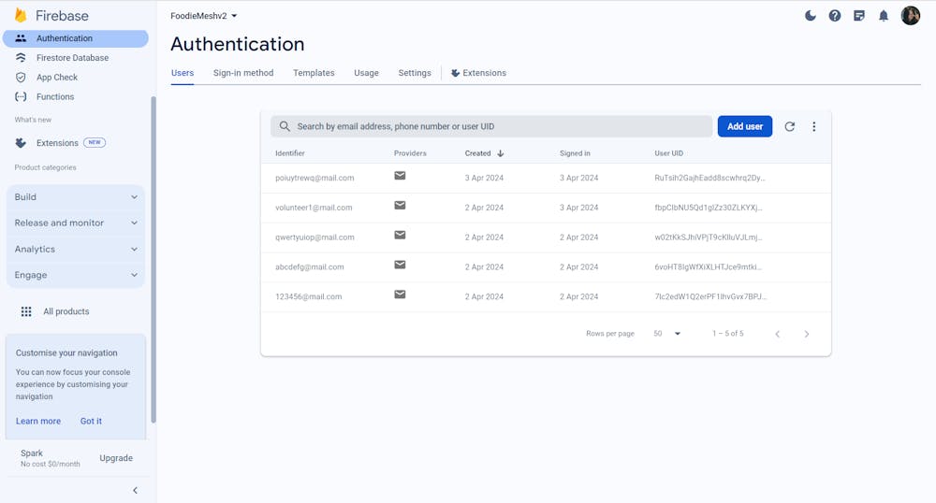Open the three-dot more options menu
Image resolution: width=936 pixels, height=503 pixels.
814,127
